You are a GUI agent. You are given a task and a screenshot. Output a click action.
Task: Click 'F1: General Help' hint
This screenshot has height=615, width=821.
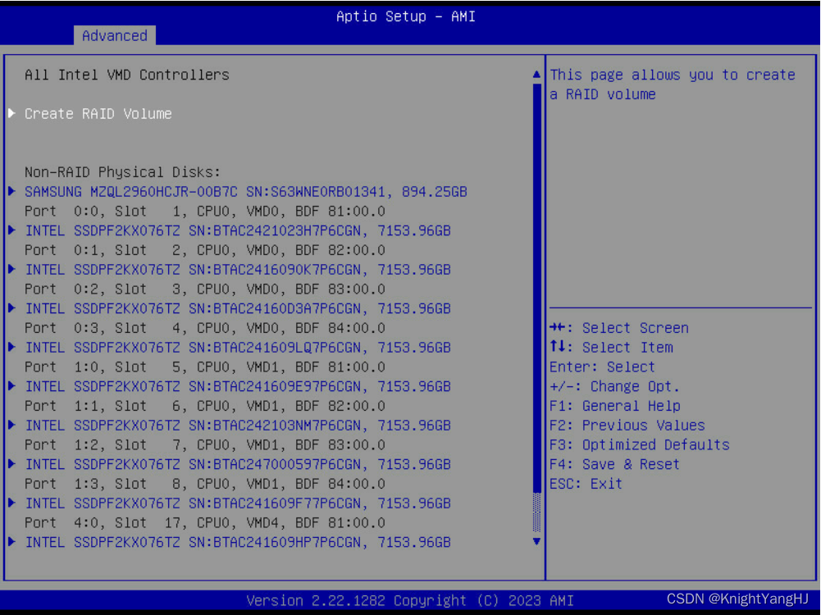click(614, 406)
